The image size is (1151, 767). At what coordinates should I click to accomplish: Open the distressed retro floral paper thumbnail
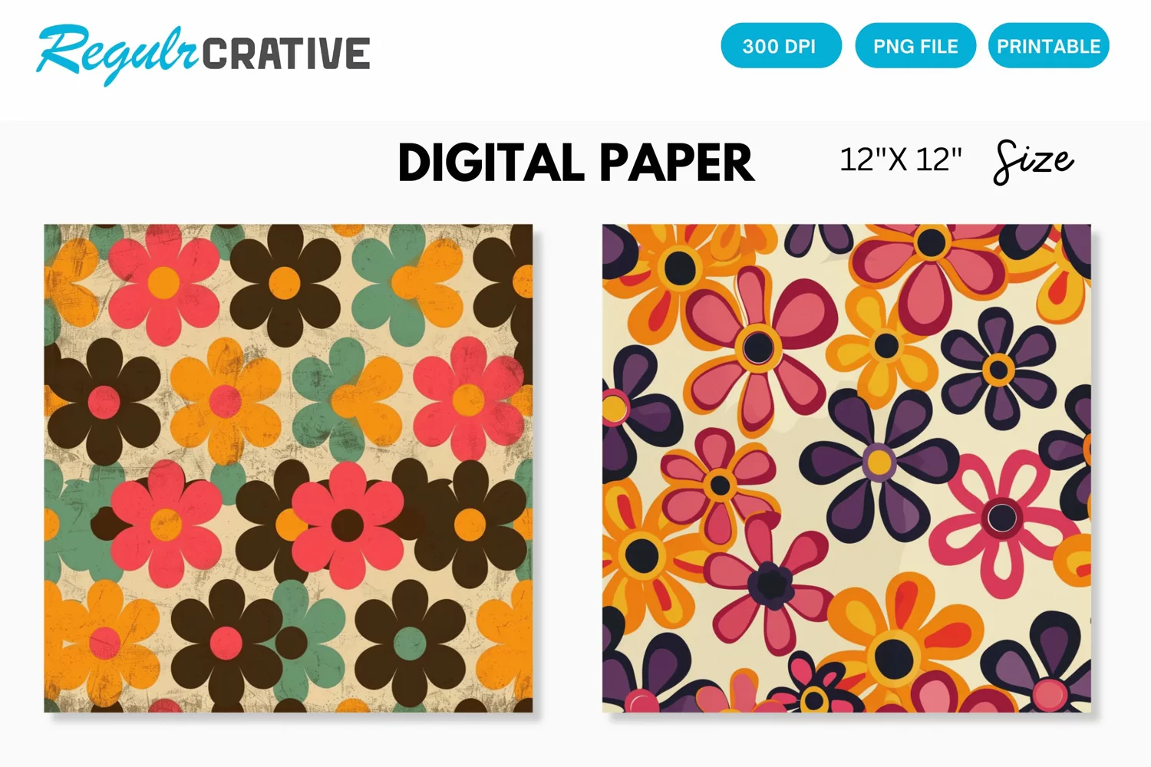(x=289, y=468)
